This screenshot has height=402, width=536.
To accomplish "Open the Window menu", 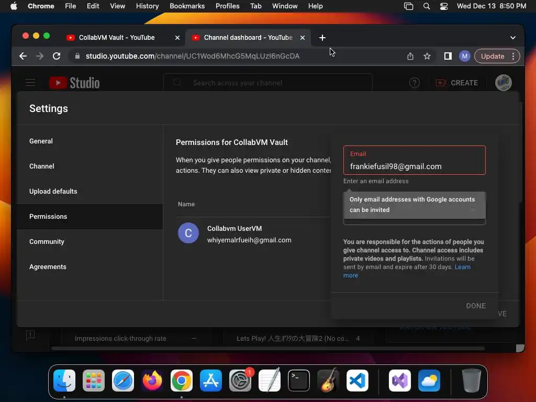I will (x=285, y=6).
